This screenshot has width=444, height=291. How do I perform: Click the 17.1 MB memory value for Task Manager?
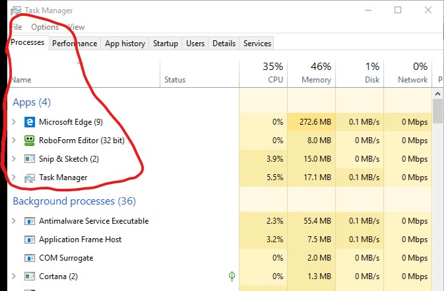pos(317,178)
